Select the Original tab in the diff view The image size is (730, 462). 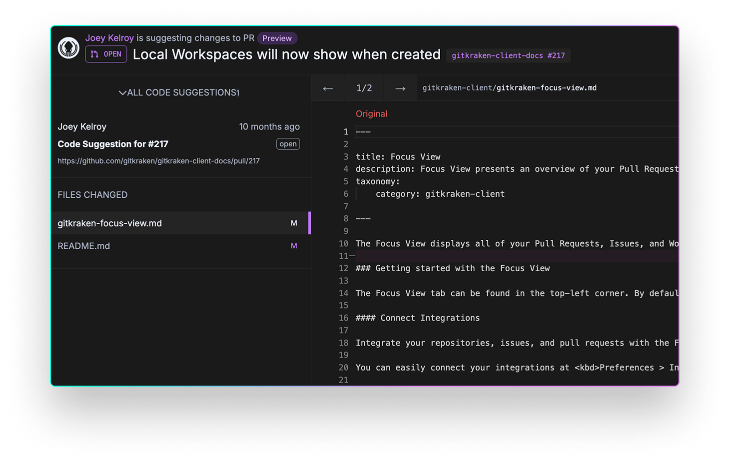pyautogui.click(x=371, y=113)
